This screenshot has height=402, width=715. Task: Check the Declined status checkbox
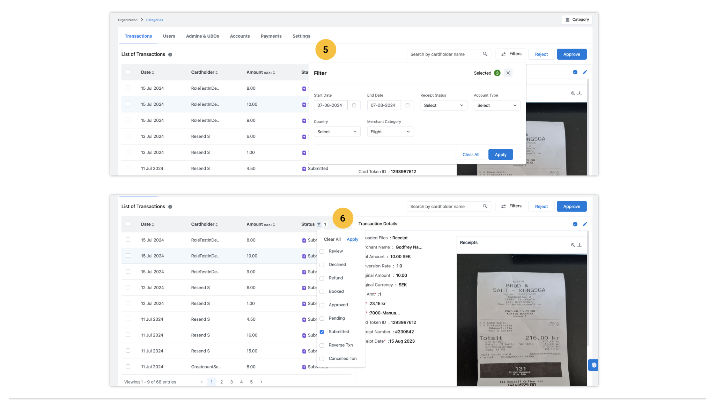[322, 265]
